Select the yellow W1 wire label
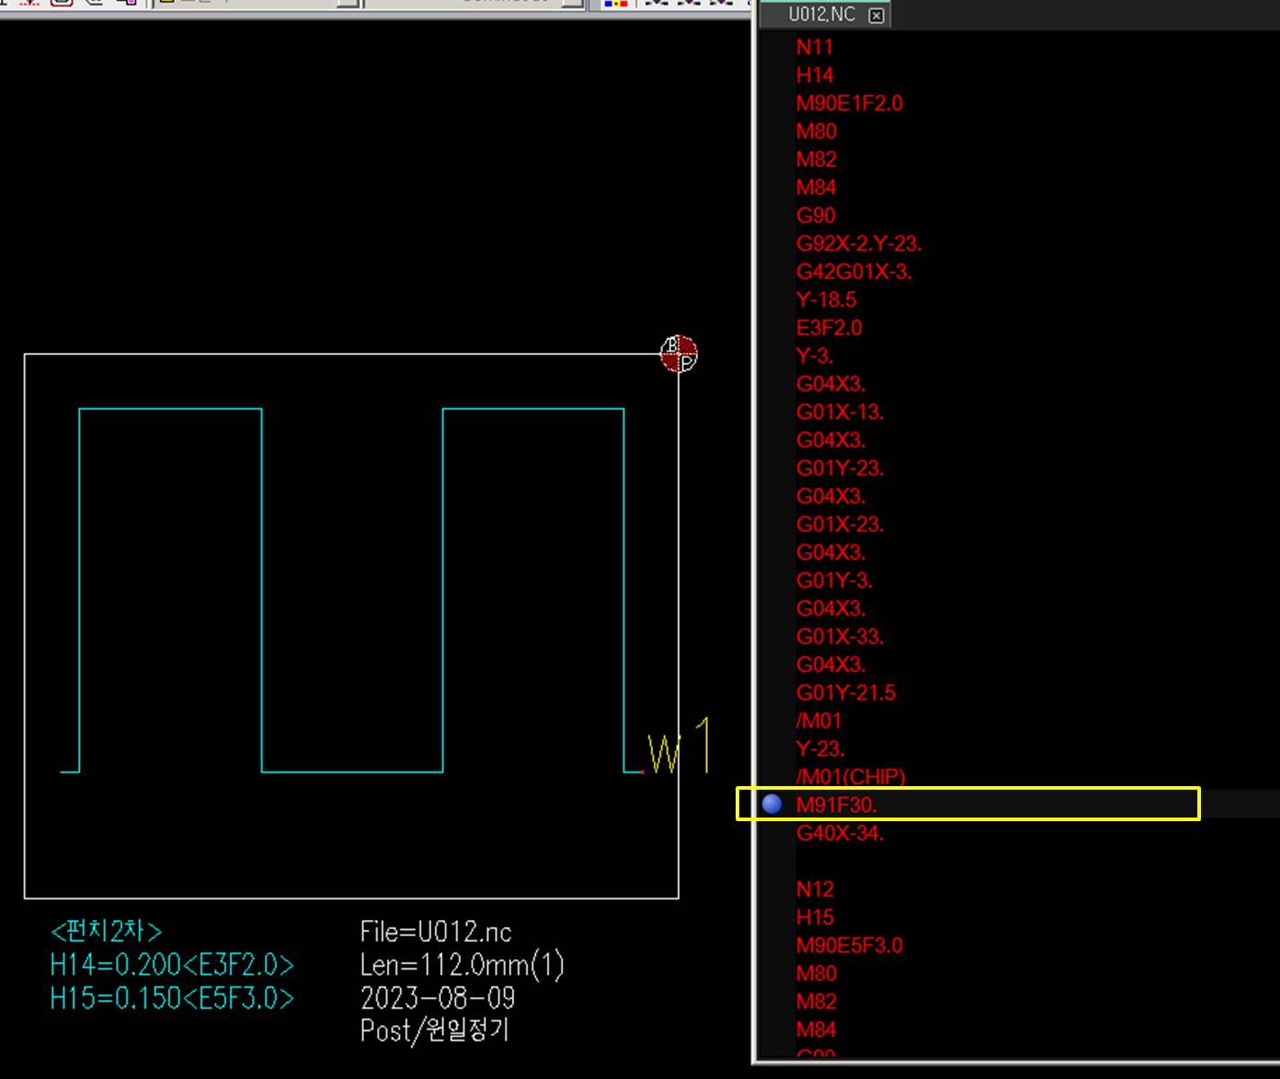The image size is (1280, 1079). point(680,746)
